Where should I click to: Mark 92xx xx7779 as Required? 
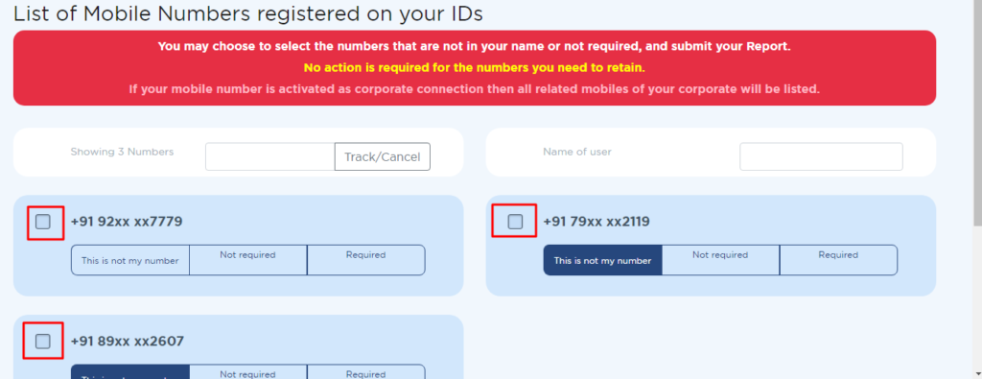[366, 260]
